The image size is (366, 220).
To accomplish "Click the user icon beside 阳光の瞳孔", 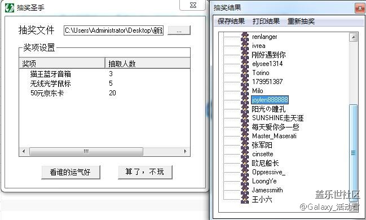I will (245, 109).
